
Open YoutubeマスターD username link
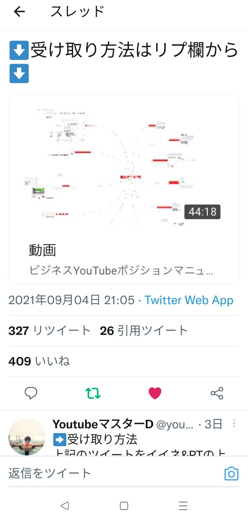[x=103, y=424]
